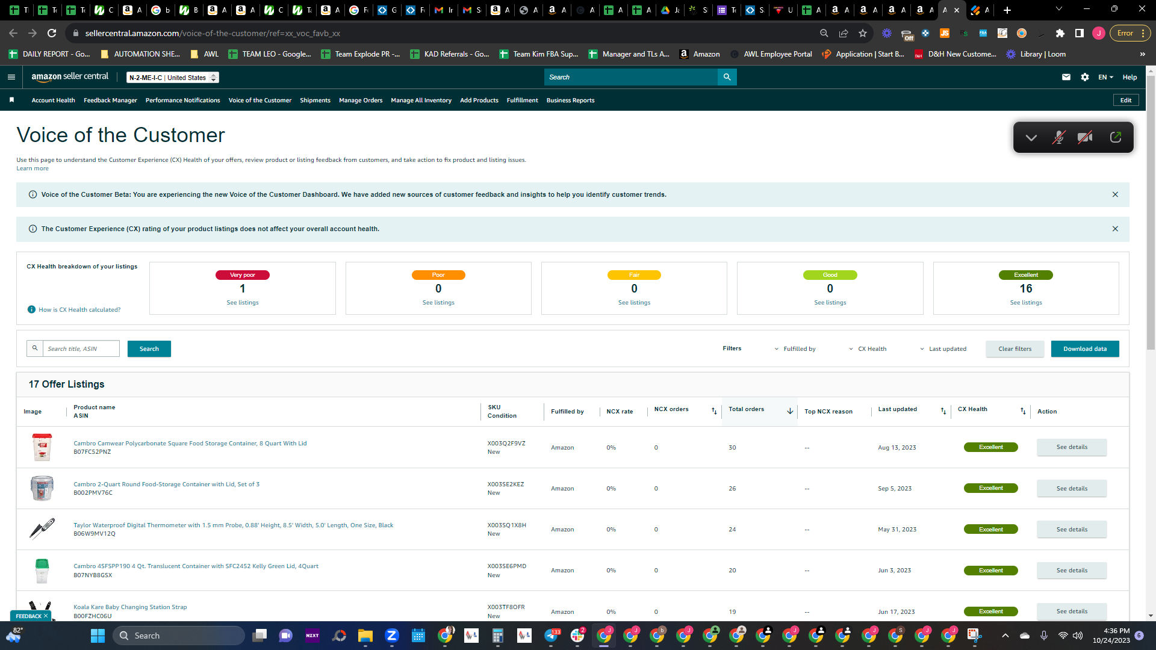Open the browser extensions puzzle icon
This screenshot has height=650, width=1156.
tap(1060, 33)
